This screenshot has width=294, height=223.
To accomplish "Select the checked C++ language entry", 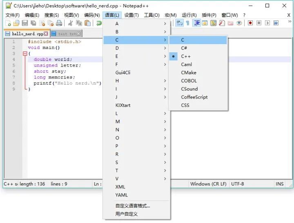I will (198, 56).
